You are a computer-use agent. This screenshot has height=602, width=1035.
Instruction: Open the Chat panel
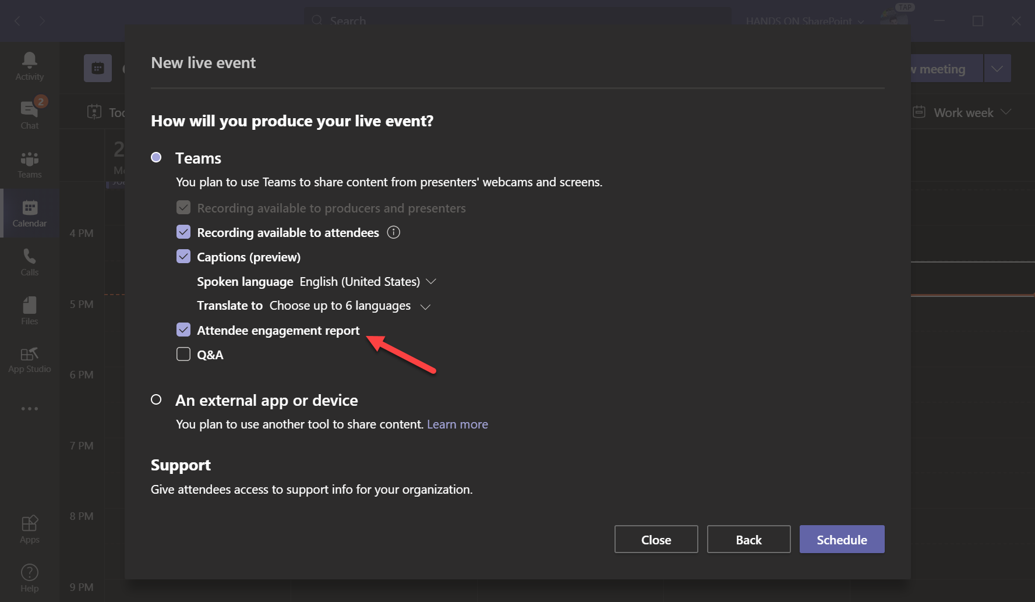click(29, 112)
